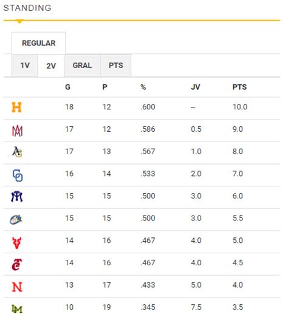Select the Ch baseball team logo

[x=16, y=219]
